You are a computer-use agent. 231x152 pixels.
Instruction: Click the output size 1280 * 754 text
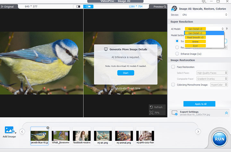(135, 6)
